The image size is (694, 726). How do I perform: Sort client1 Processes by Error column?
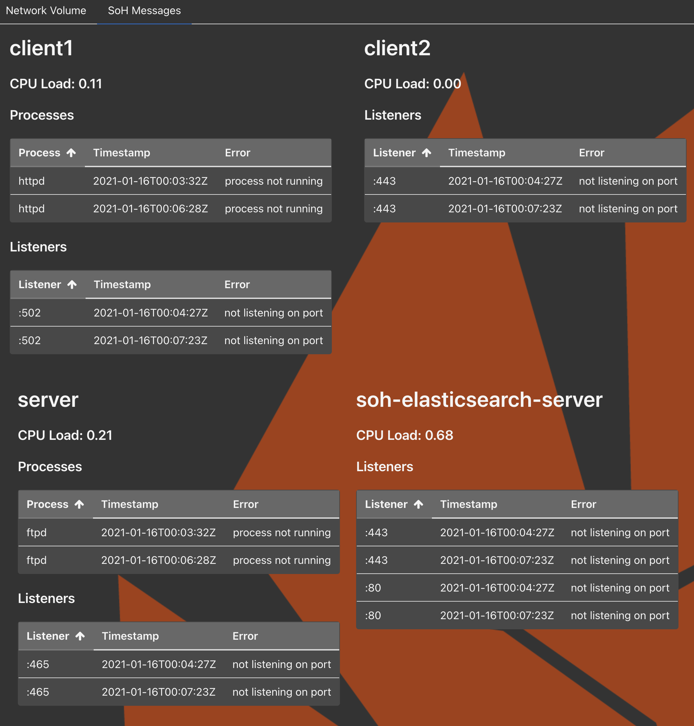point(238,153)
